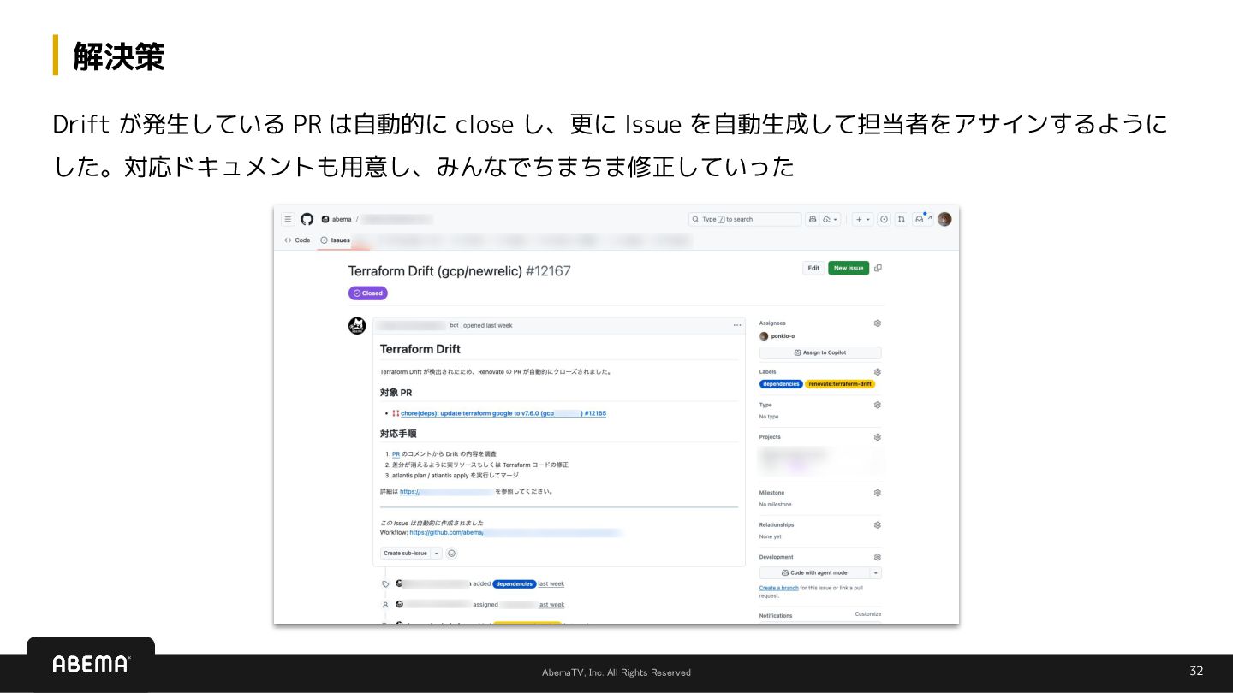Edit Relationships with the gear icon

877,525
